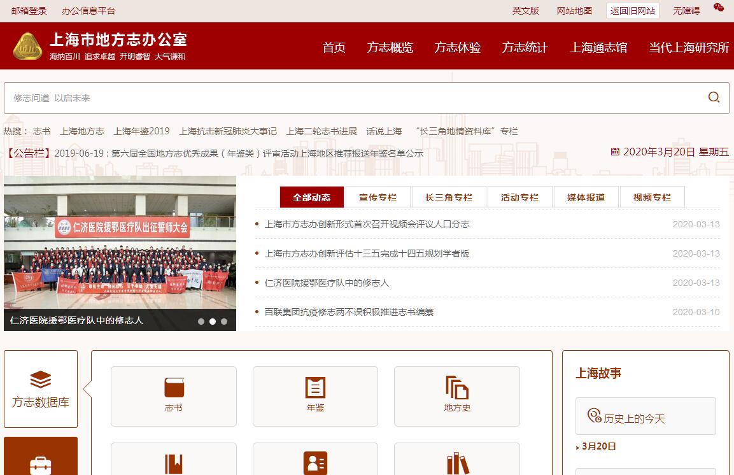Click the search magnifier icon

click(714, 97)
